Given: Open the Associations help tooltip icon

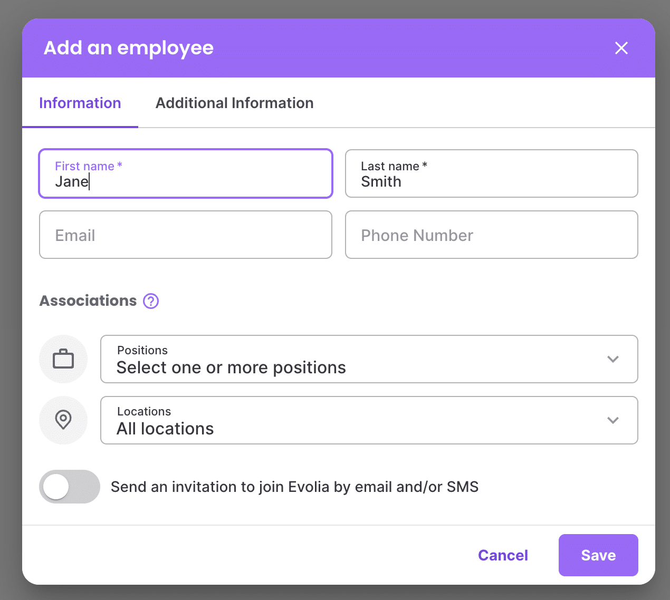Looking at the screenshot, I should 151,301.
